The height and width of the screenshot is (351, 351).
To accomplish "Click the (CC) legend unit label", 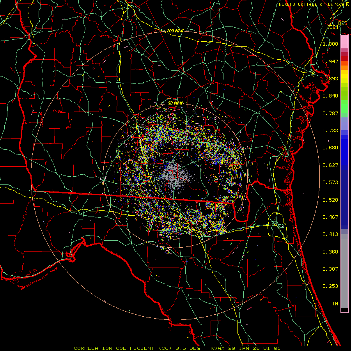I will pos(333,27).
